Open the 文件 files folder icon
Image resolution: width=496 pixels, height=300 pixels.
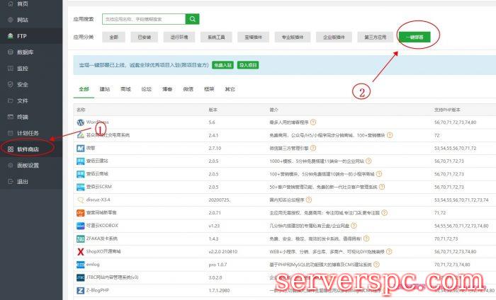(9, 100)
